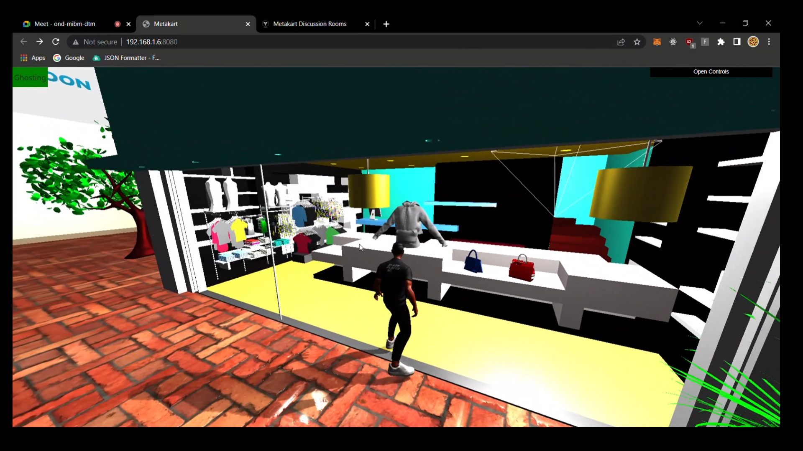Open the Google bookmark
The height and width of the screenshot is (451, 803).
69,58
